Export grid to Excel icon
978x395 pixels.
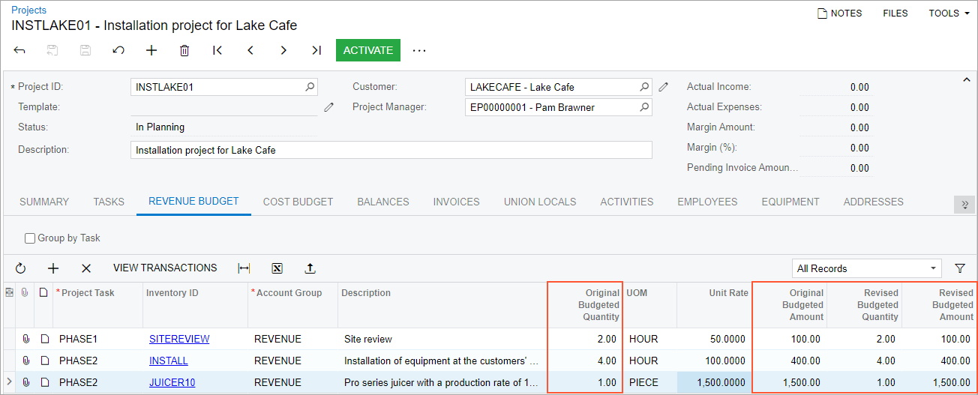pos(277,268)
